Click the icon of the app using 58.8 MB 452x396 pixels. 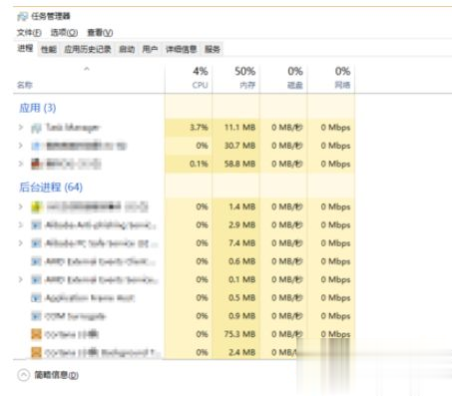coord(36,164)
